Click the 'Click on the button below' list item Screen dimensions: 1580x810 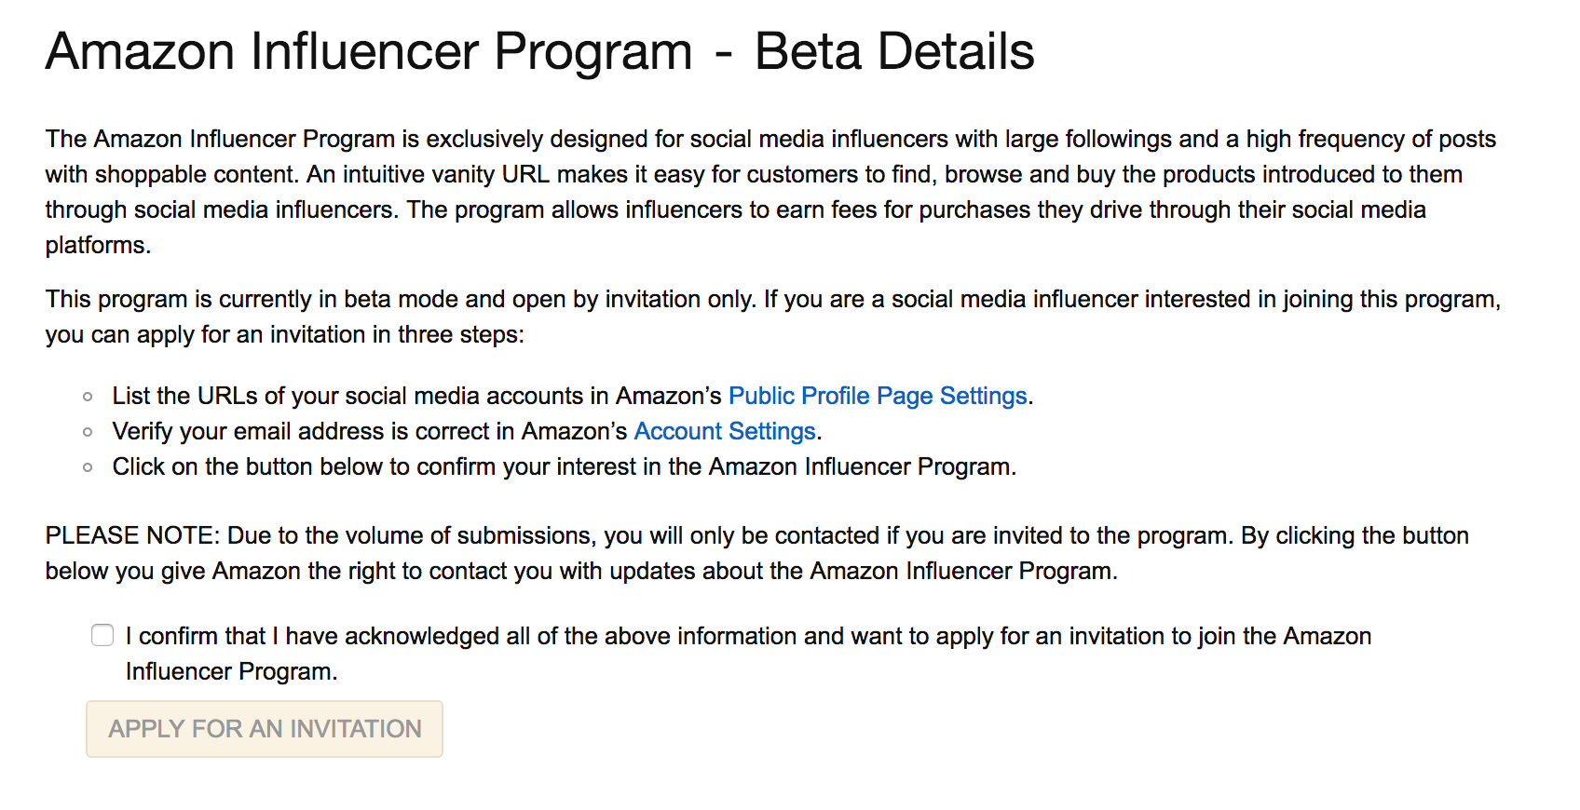pos(564,467)
